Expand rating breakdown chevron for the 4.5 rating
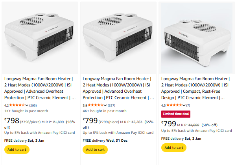The width and height of the screenshot is (236, 165). pyautogui.click(x=184, y=105)
